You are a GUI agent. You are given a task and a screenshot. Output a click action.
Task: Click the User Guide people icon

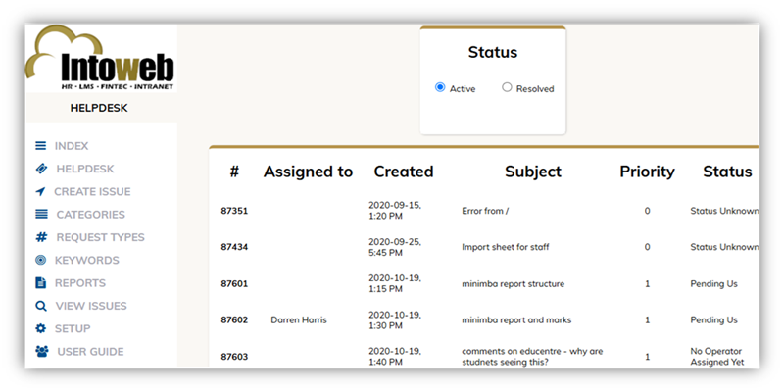[42, 352]
